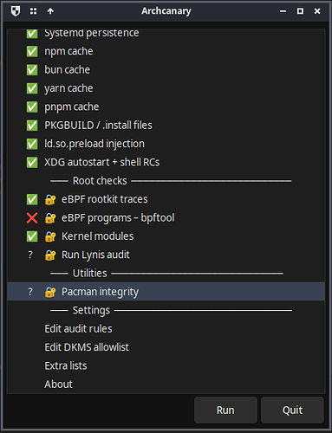Click the lock icon beside eBPF rootkit traces

[x=50, y=199]
